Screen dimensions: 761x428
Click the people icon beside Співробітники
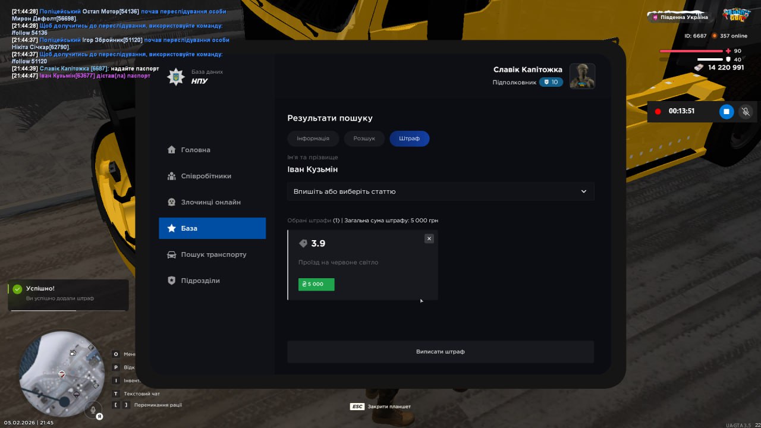tap(172, 176)
